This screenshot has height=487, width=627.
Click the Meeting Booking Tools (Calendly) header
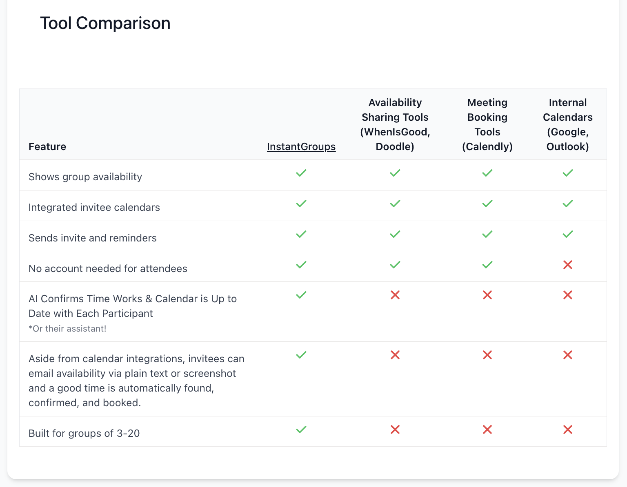487,124
